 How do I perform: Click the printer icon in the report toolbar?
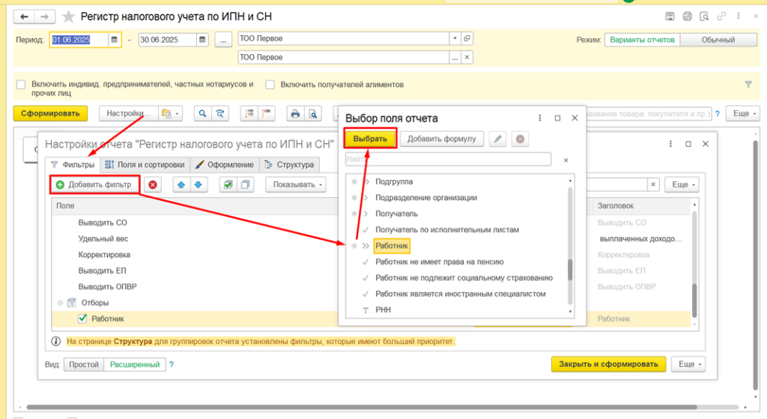coord(295,114)
